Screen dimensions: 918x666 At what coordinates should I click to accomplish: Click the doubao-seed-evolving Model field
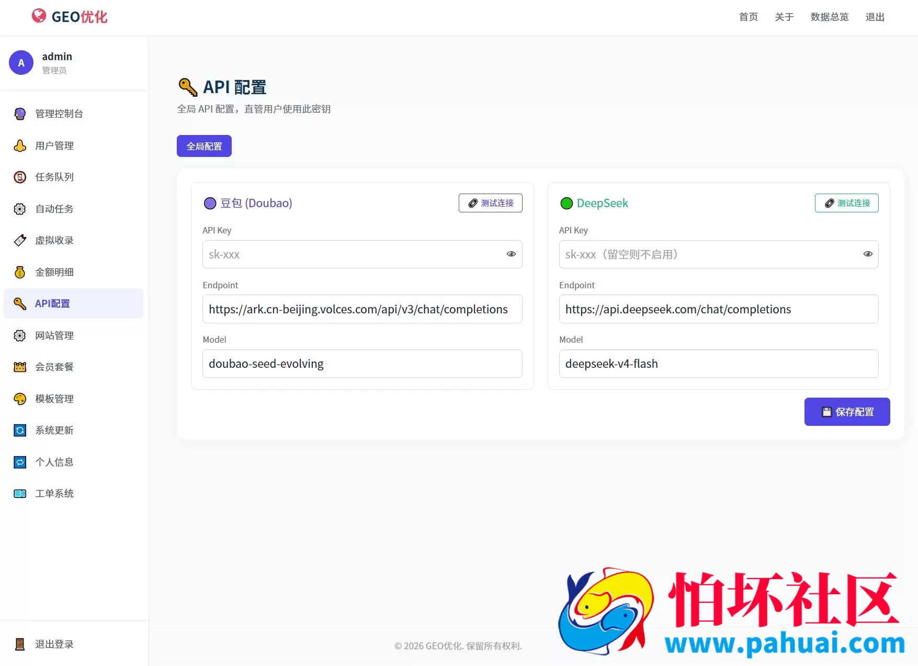[x=362, y=364]
